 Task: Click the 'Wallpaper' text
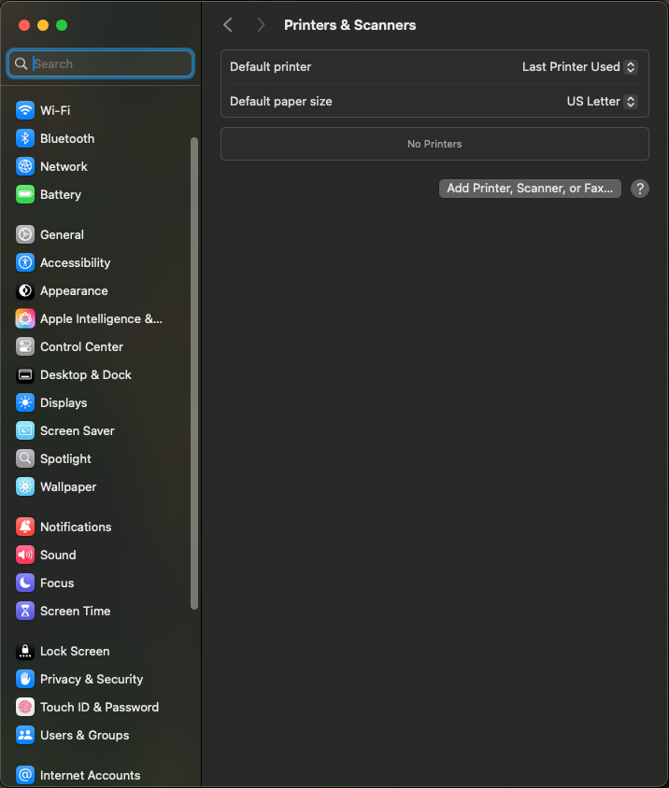pos(68,487)
